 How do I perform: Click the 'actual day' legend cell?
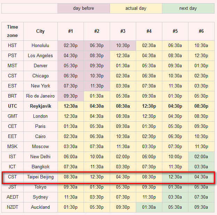[136, 8]
